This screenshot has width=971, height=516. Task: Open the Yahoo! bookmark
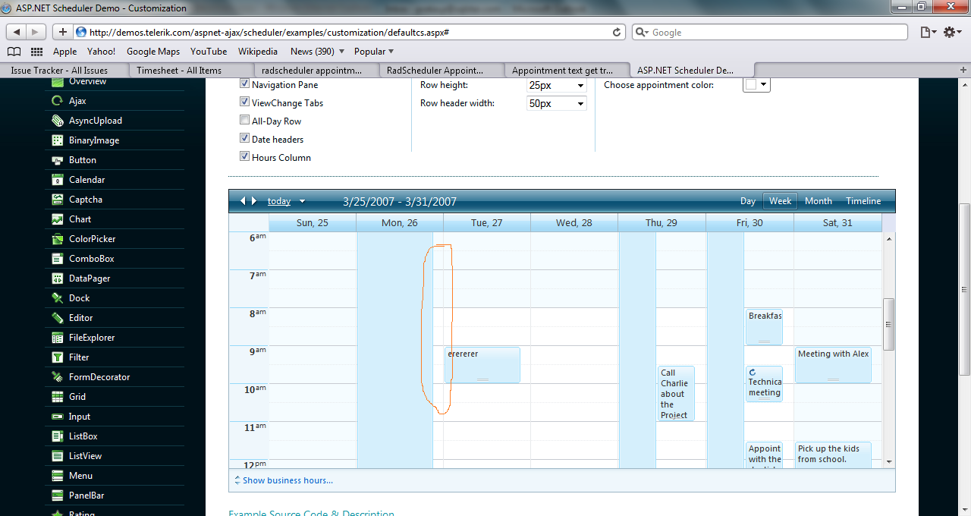point(102,52)
